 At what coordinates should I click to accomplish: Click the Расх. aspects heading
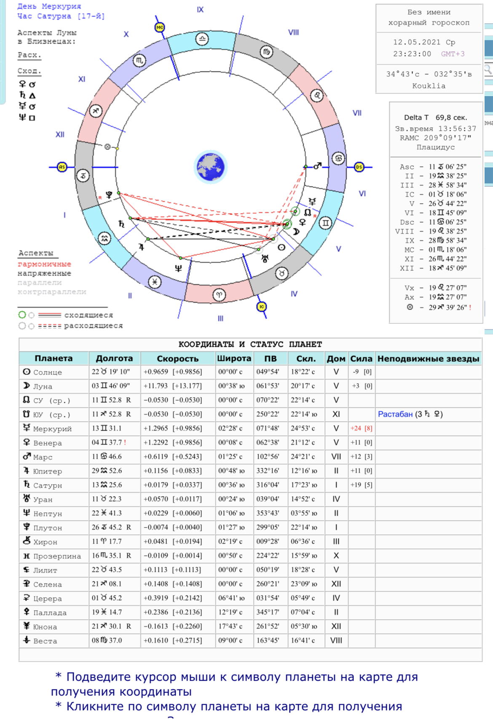[x=29, y=55]
